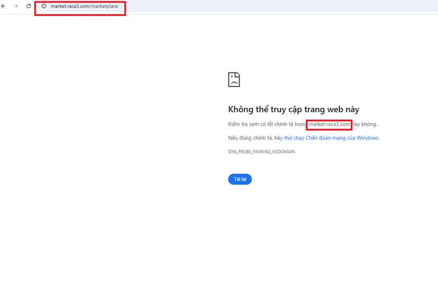
Task: Open "thử chạy Chẩn đoán mạng của Windows" link
Action: point(332,138)
